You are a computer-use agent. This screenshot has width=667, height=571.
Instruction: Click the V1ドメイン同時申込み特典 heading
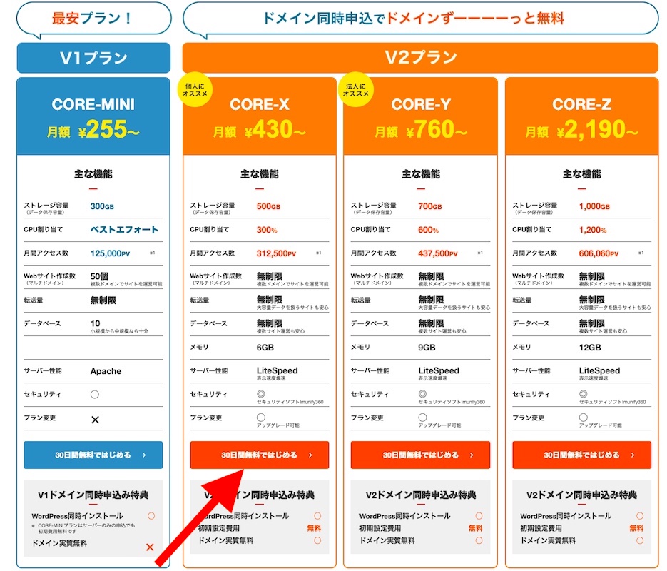click(x=93, y=495)
